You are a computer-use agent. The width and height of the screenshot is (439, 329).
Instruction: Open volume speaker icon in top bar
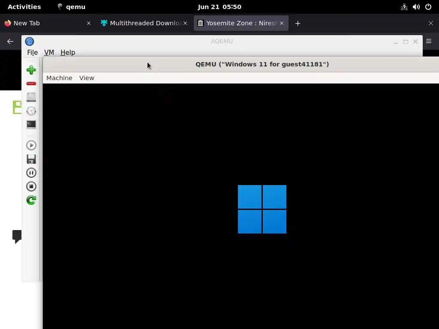coord(416,7)
